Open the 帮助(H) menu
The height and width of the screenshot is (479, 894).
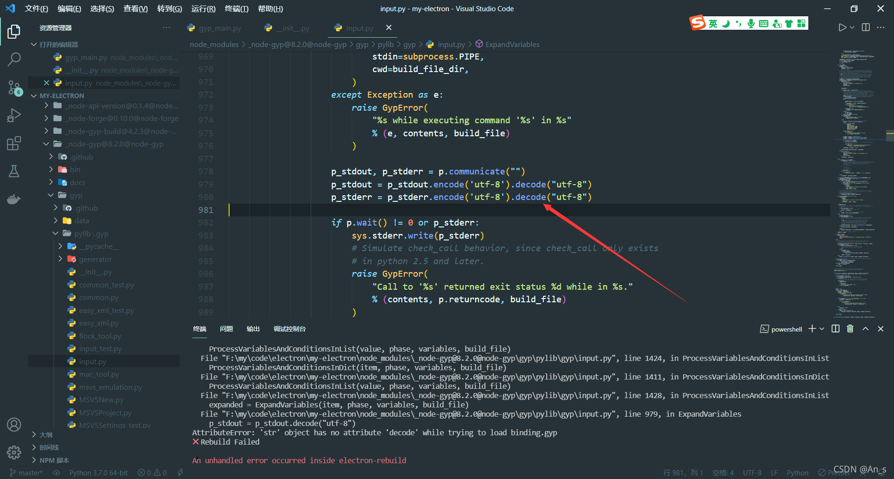click(x=271, y=8)
